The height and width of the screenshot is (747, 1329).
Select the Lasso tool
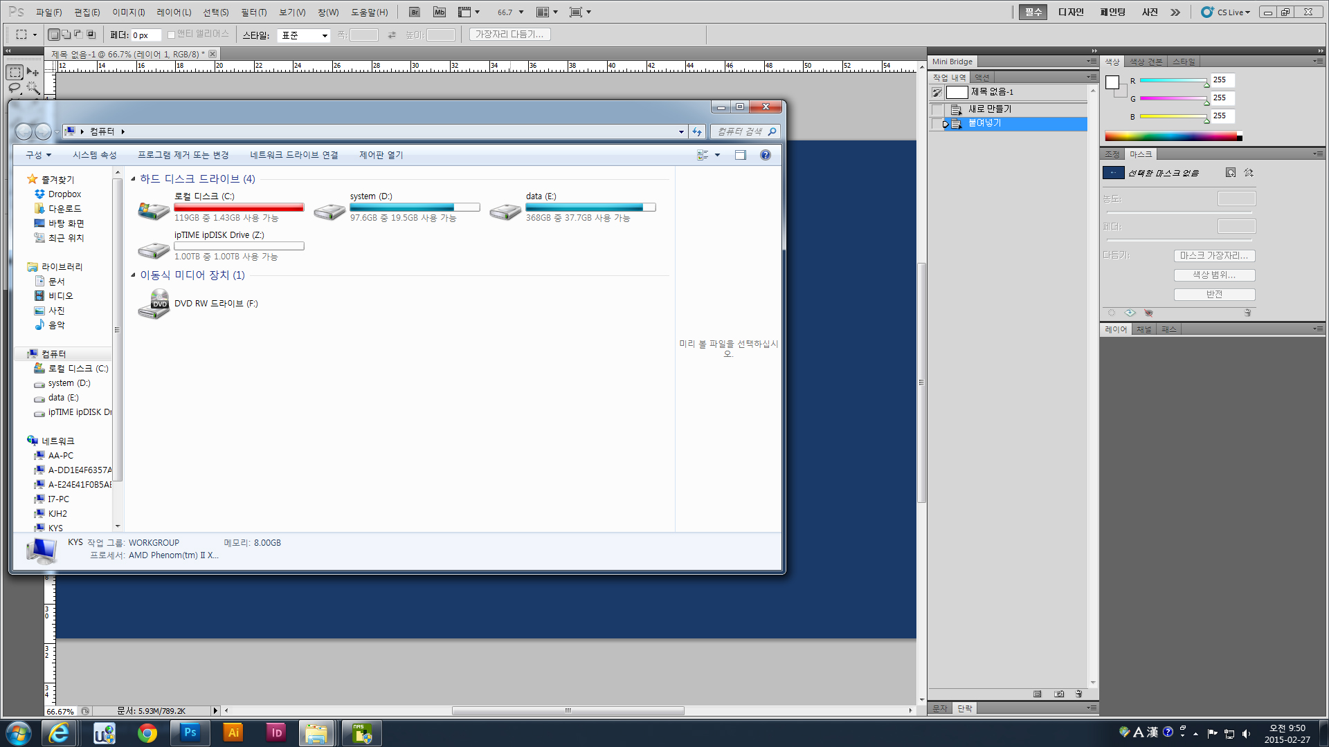(x=15, y=88)
